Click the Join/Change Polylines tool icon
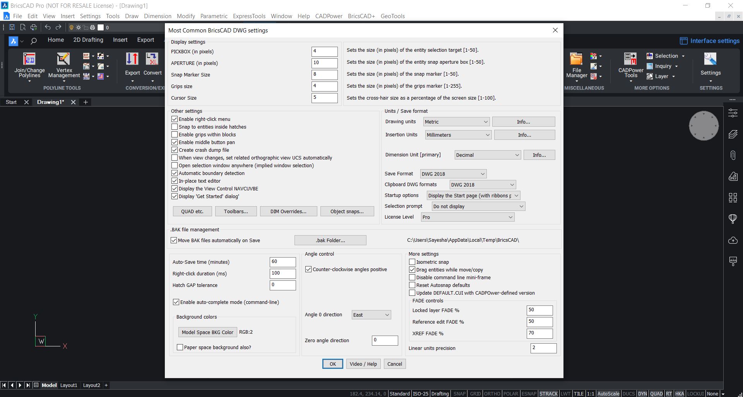743x397 pixels. pos(29,59)
